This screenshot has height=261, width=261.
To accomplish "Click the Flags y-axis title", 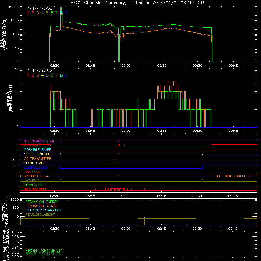I will pyautogui.click(x=13, y=163).
